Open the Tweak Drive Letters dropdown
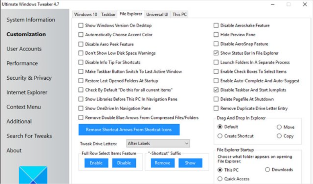 tap(158, 143)
